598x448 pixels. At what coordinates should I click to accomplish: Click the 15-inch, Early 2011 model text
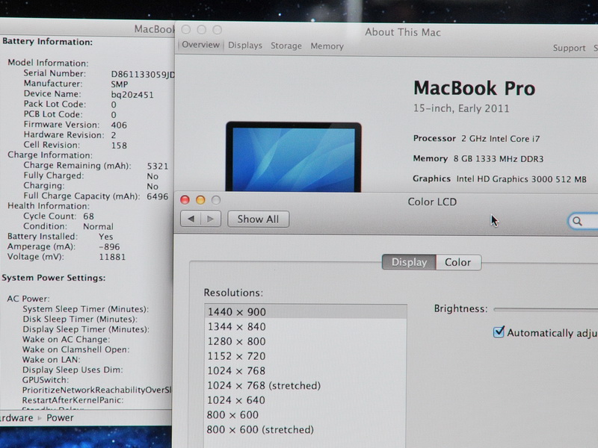click(x=461, y=108)
